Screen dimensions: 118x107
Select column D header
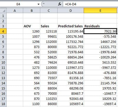coord(71,10)
